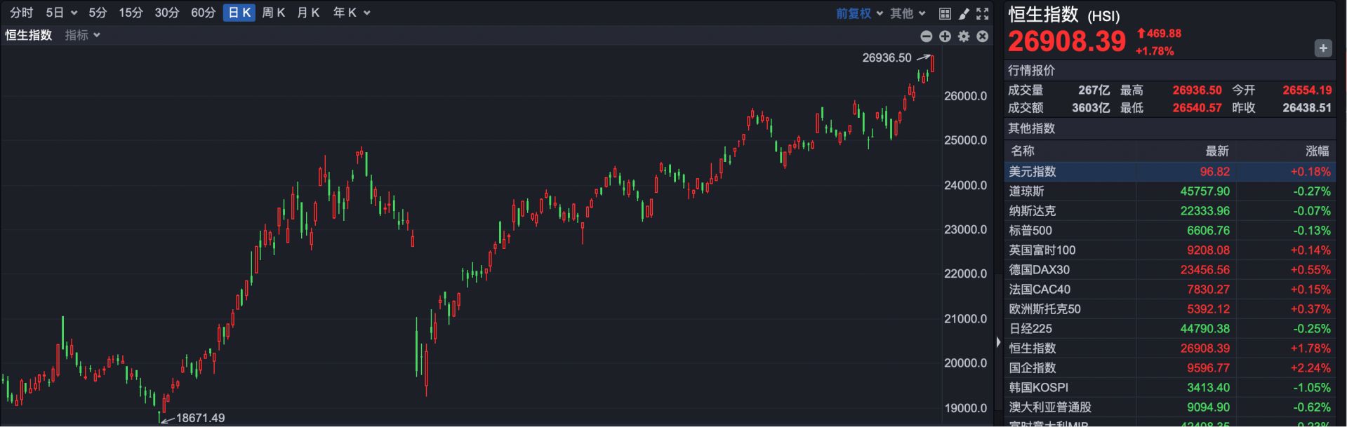
Task: Switch to the 分时 intraday tab
Action: pos(21,13)
